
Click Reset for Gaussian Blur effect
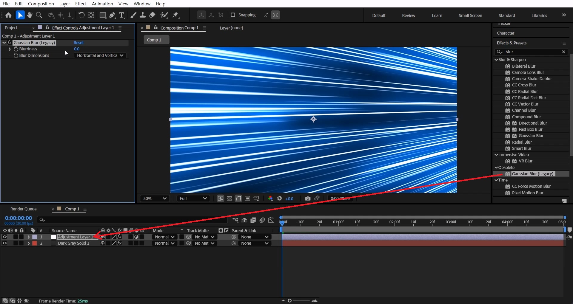tap(78, 43)
